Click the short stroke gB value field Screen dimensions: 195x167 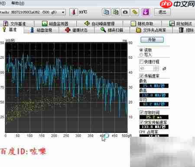(x=146, y=68)
